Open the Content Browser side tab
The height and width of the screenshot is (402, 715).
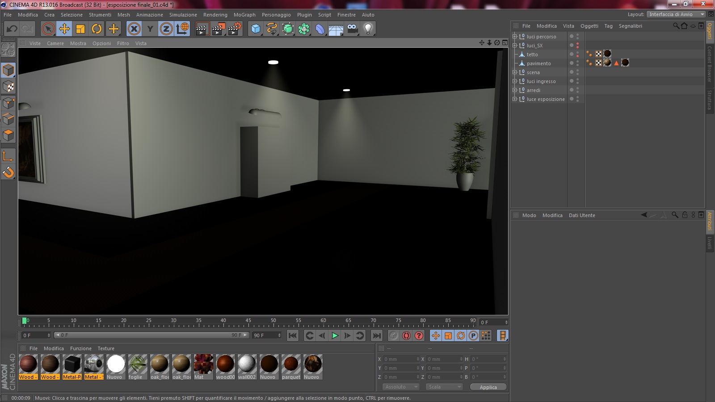point(710,64)
